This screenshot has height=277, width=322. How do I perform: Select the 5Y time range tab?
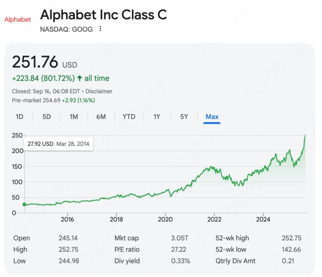click(x=184, y=117)
